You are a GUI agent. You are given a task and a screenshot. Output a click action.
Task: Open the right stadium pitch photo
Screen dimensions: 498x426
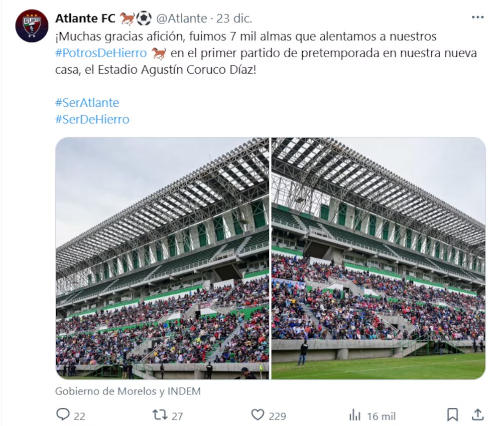(379, 258)
